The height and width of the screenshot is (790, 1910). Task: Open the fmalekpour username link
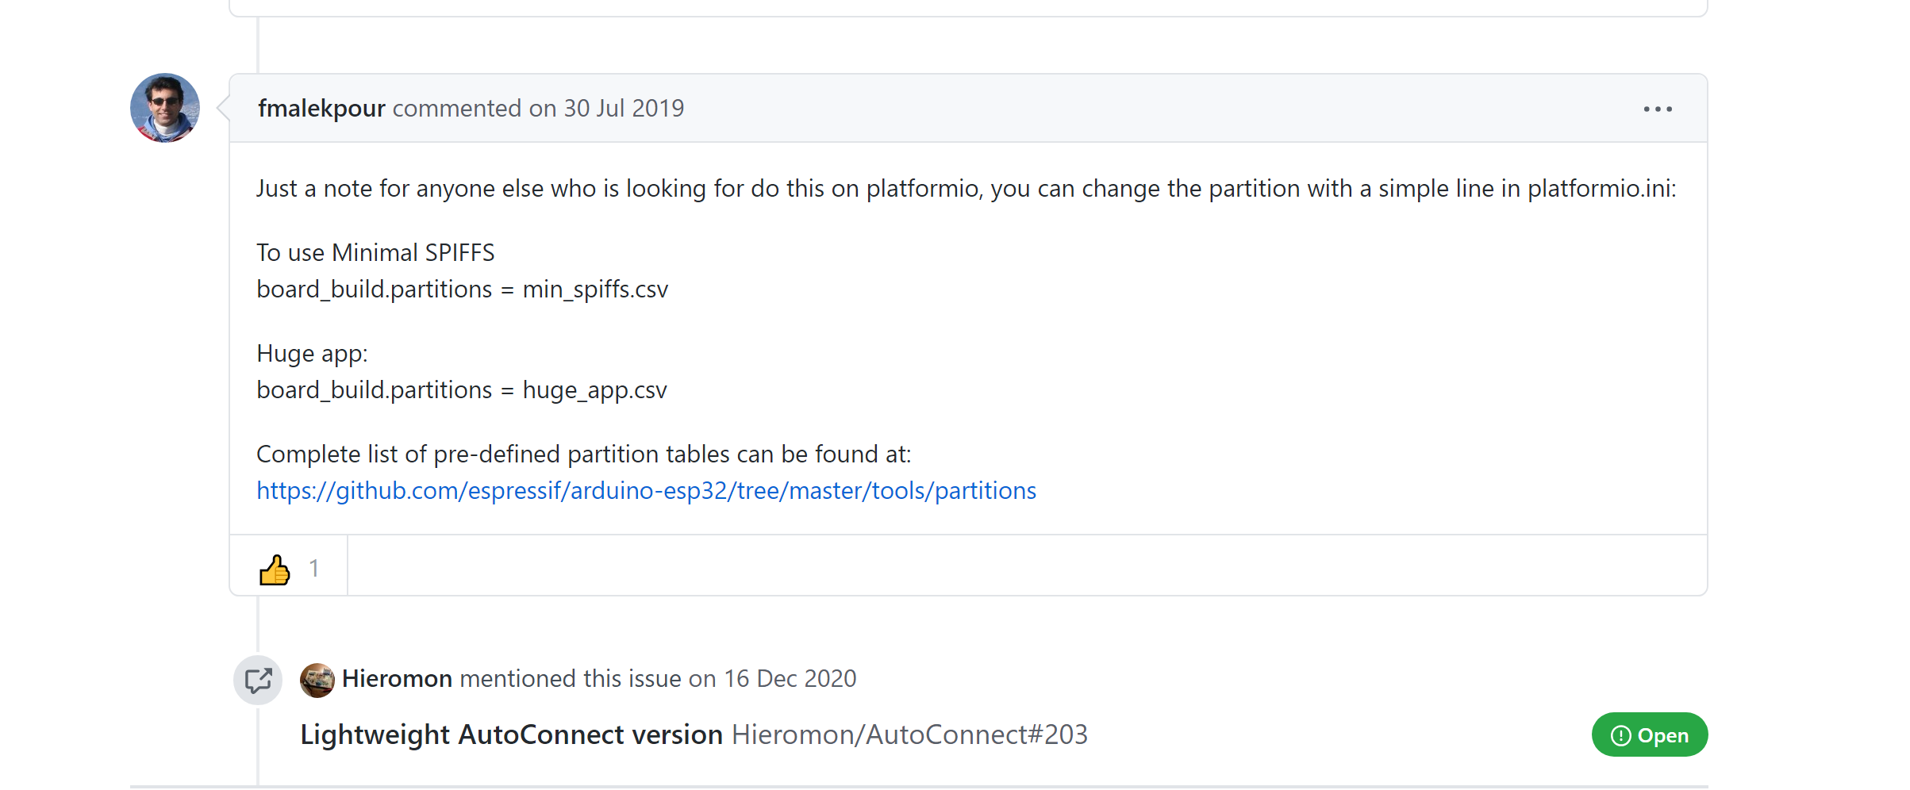pyautogui.click(x=321, y=108)
